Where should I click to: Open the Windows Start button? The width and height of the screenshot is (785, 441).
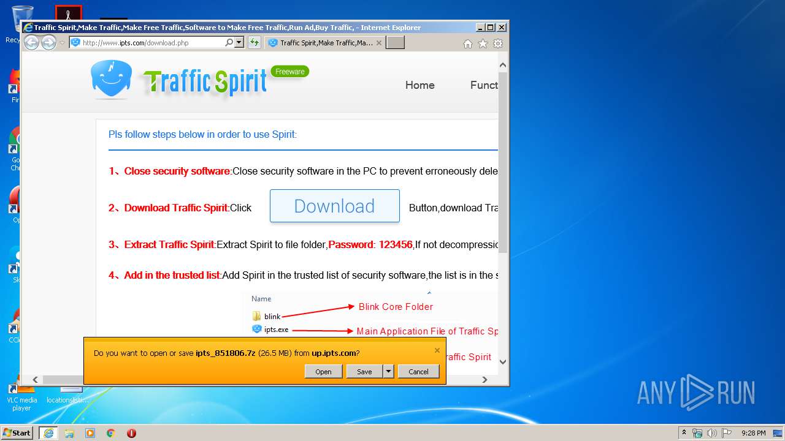[17, 432]
